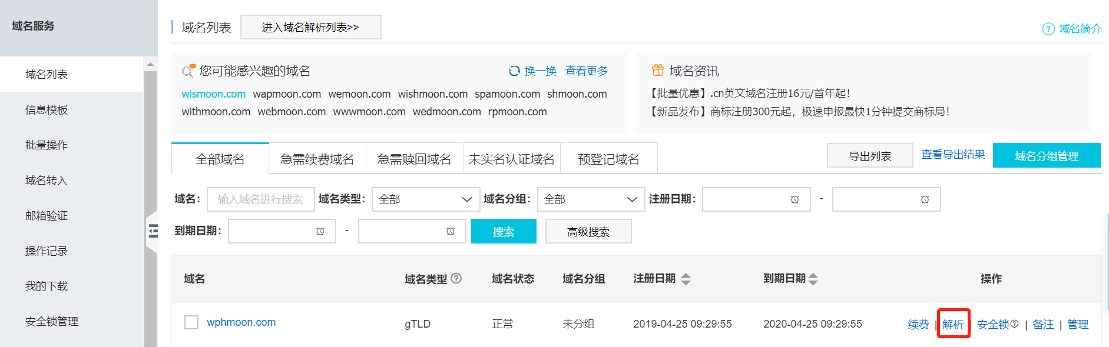Open the wphmoon.com domain link
Image resolution: width=1109 pixels, height=347 pixels.
[x=241, y=322]
